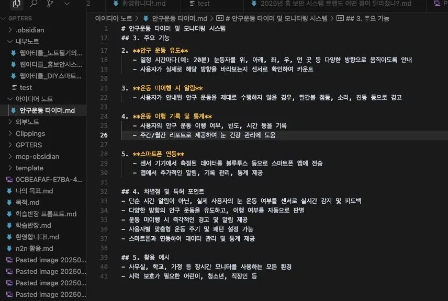448x301 pixels.
Task: Open the Explorer files icon in activity bar
Action: (16, 4)
